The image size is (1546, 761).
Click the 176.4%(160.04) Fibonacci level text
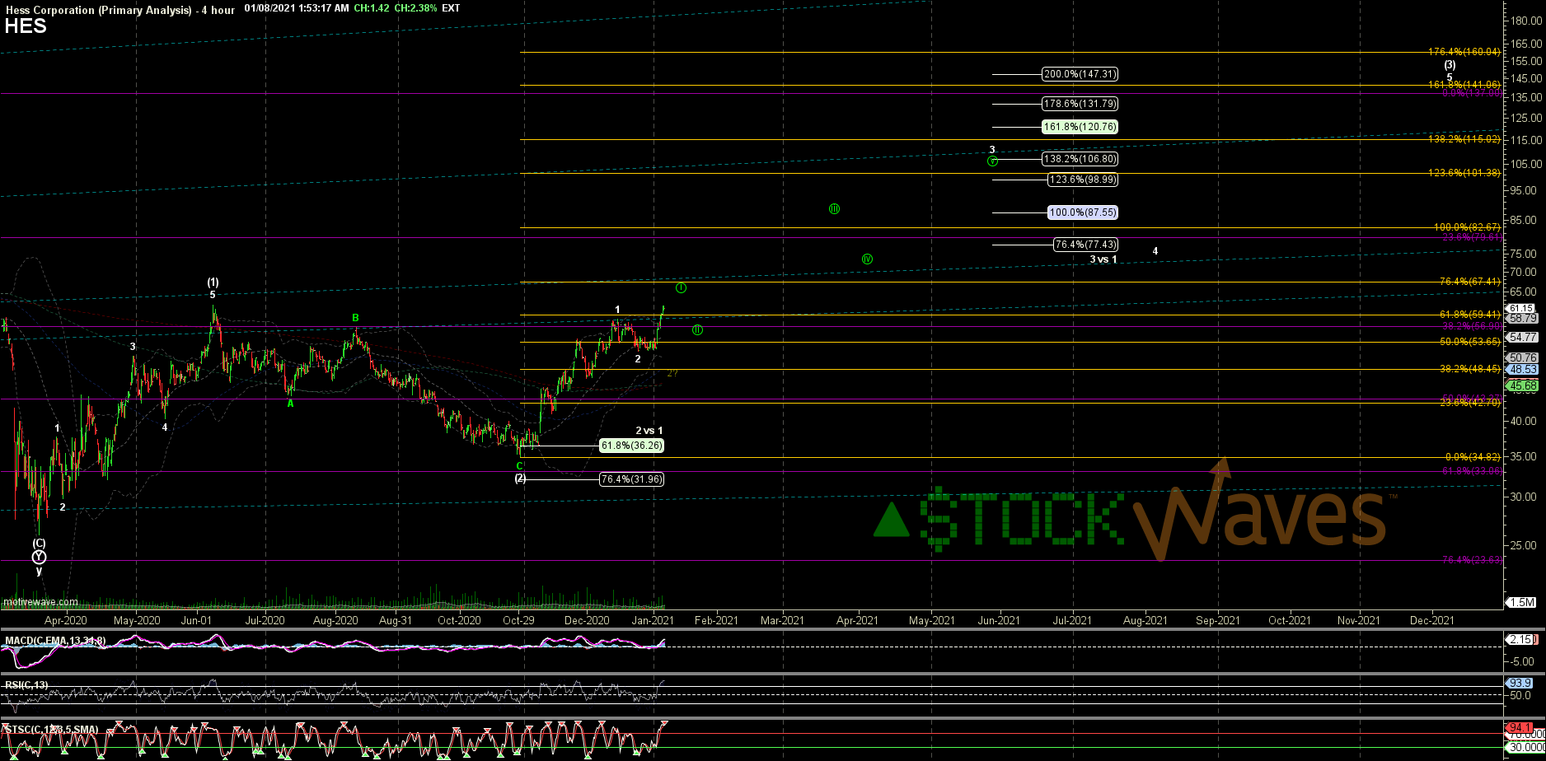coord(1464,52)
